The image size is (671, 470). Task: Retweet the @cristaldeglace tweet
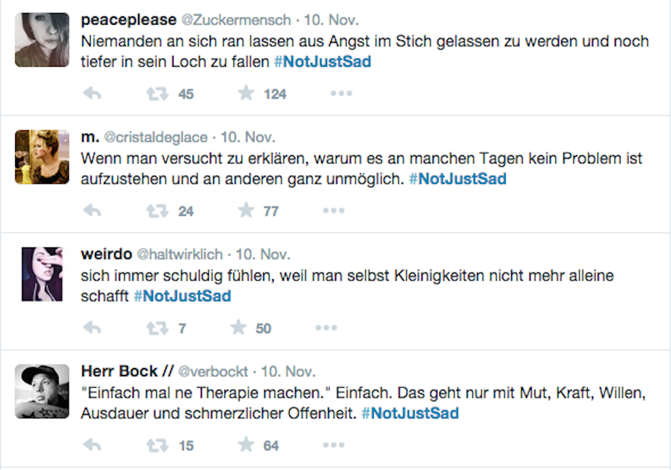(x=157, y=211)
